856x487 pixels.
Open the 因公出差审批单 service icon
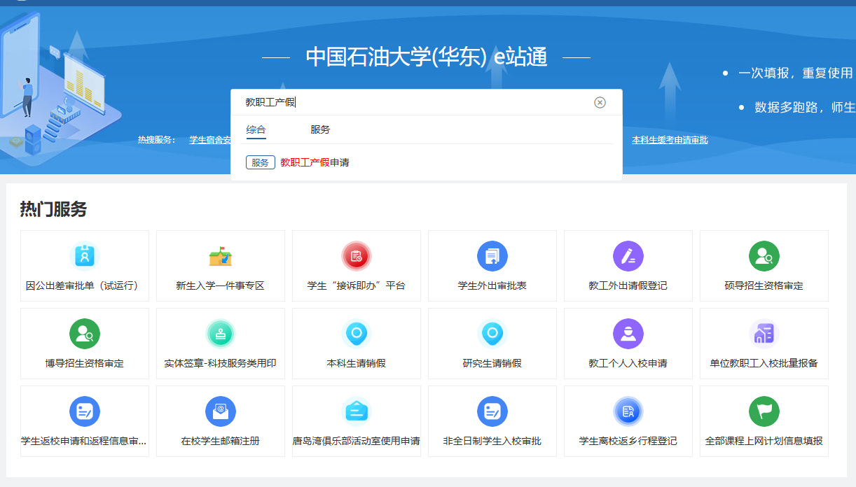85,256
